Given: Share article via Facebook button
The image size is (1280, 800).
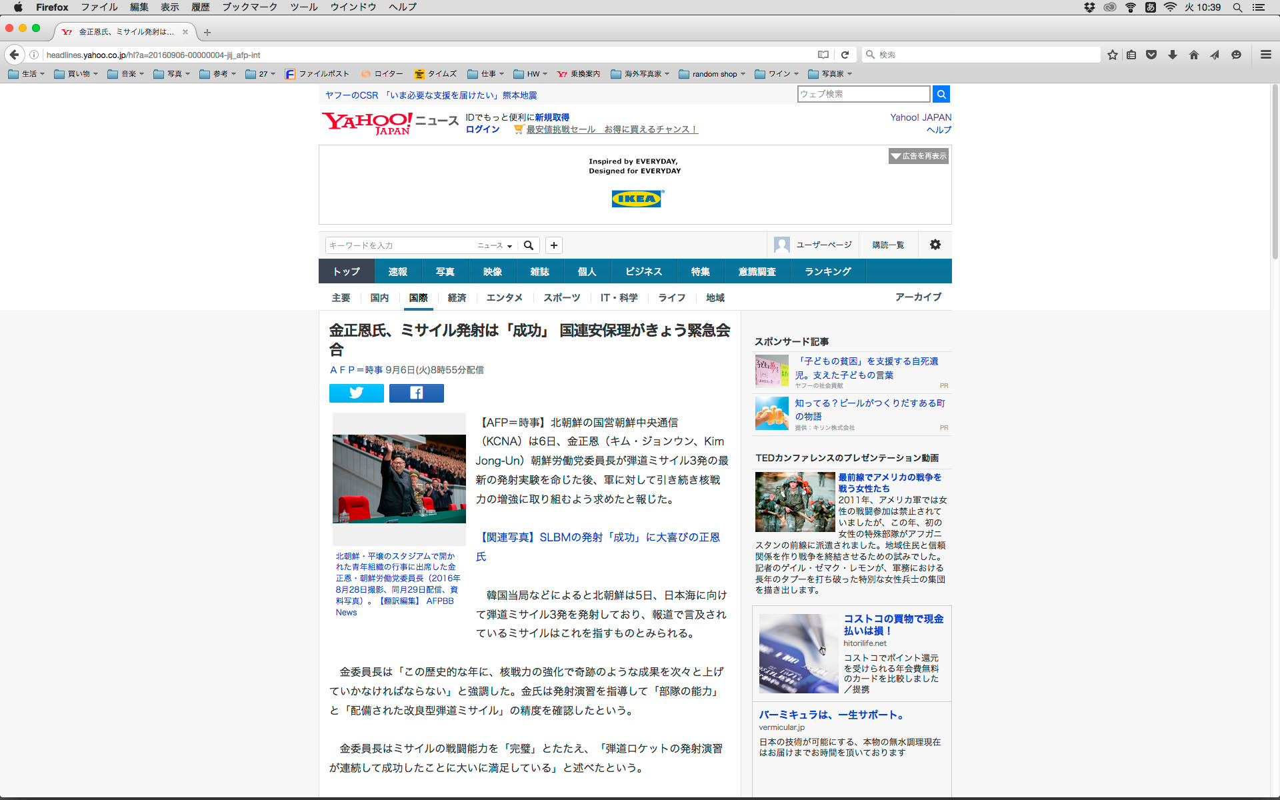Looking at the screenshot, I should click(x=416, y=393).
